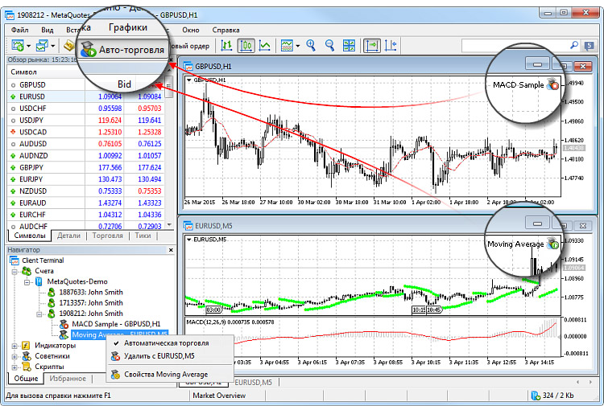Open the Вид menu
Viewport: 604px width, 406px height.
47,30
